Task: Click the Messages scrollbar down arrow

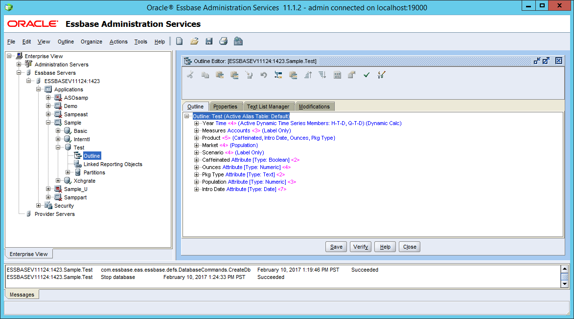Action: 565,284
